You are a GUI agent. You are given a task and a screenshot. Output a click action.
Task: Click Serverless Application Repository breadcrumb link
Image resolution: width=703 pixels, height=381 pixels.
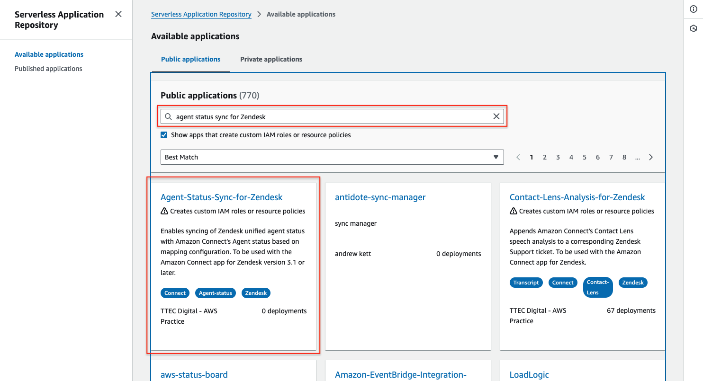(201, 14)
